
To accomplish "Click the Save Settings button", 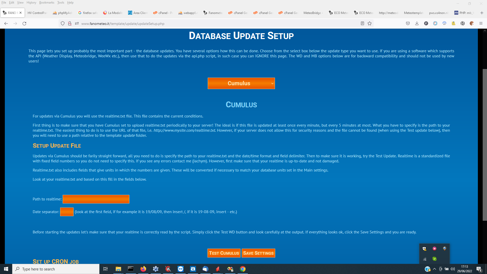I will 258,253.
